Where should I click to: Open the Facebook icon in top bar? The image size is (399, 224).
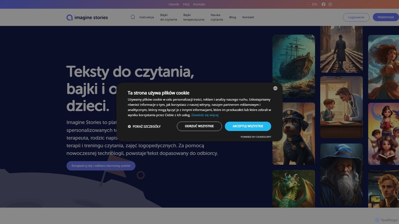pyautogui.click(x=324, y=4)
